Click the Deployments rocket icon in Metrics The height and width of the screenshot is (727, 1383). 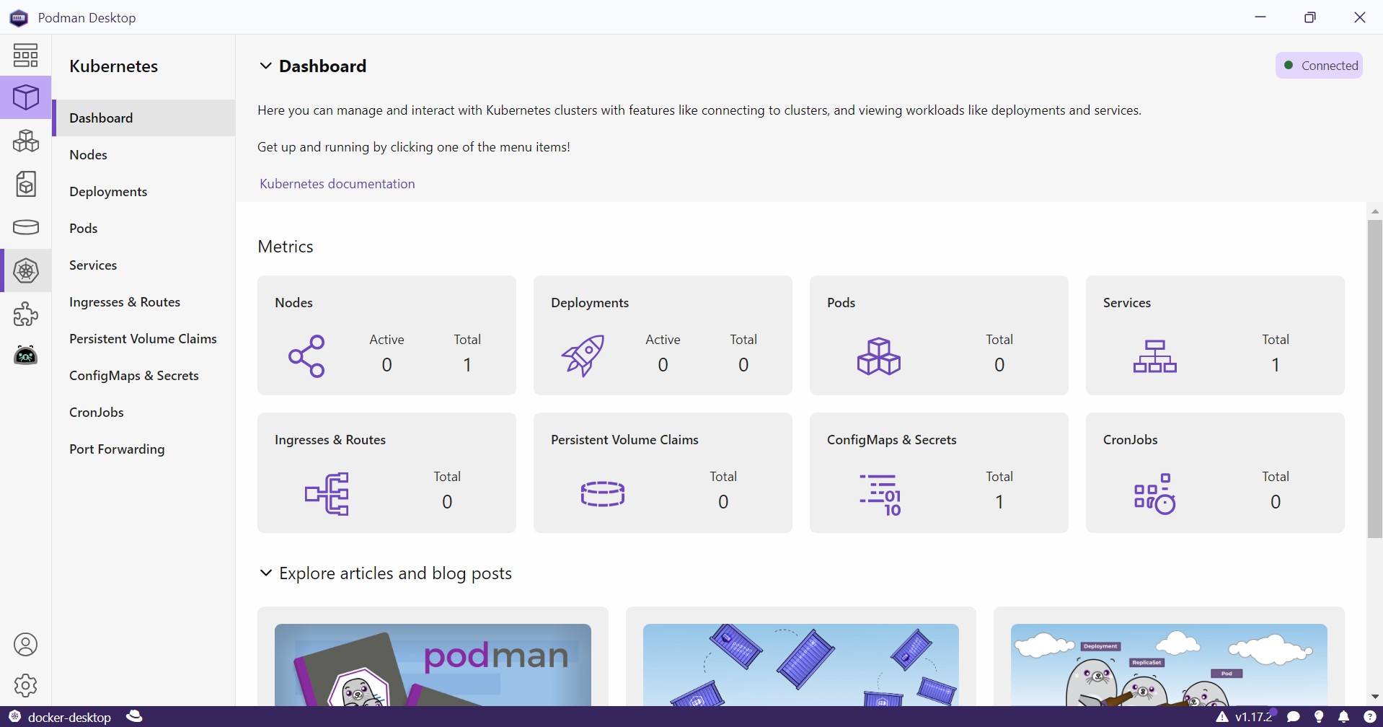[583, 356]
